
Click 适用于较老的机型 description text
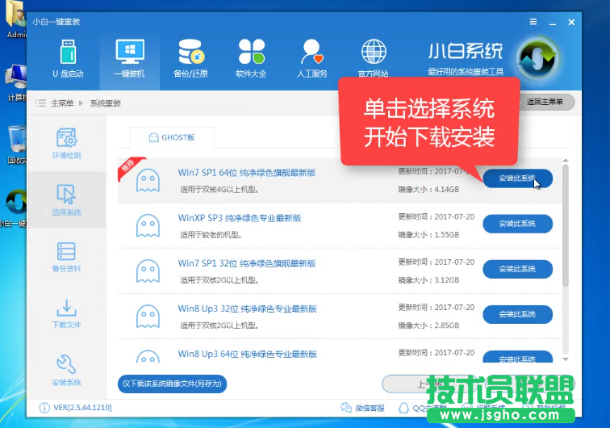point(211,235)
